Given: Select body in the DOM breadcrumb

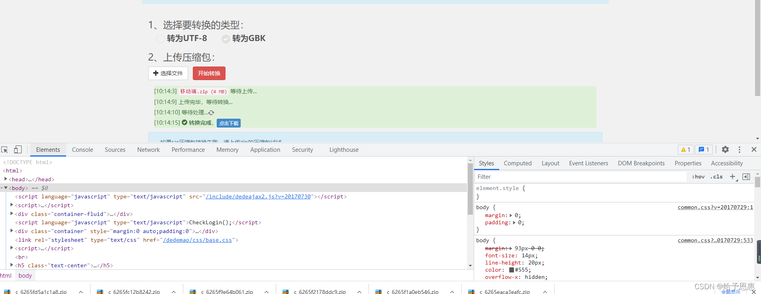Looking at the screenshot, I should [25, 275].
